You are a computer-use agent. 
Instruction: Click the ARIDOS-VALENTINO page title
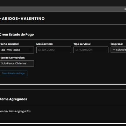(22, 19)
